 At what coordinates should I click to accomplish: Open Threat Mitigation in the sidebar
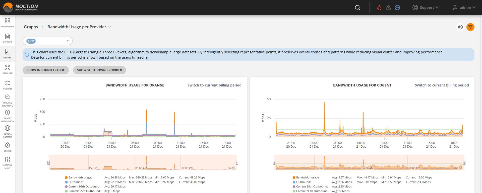[8, 116]
